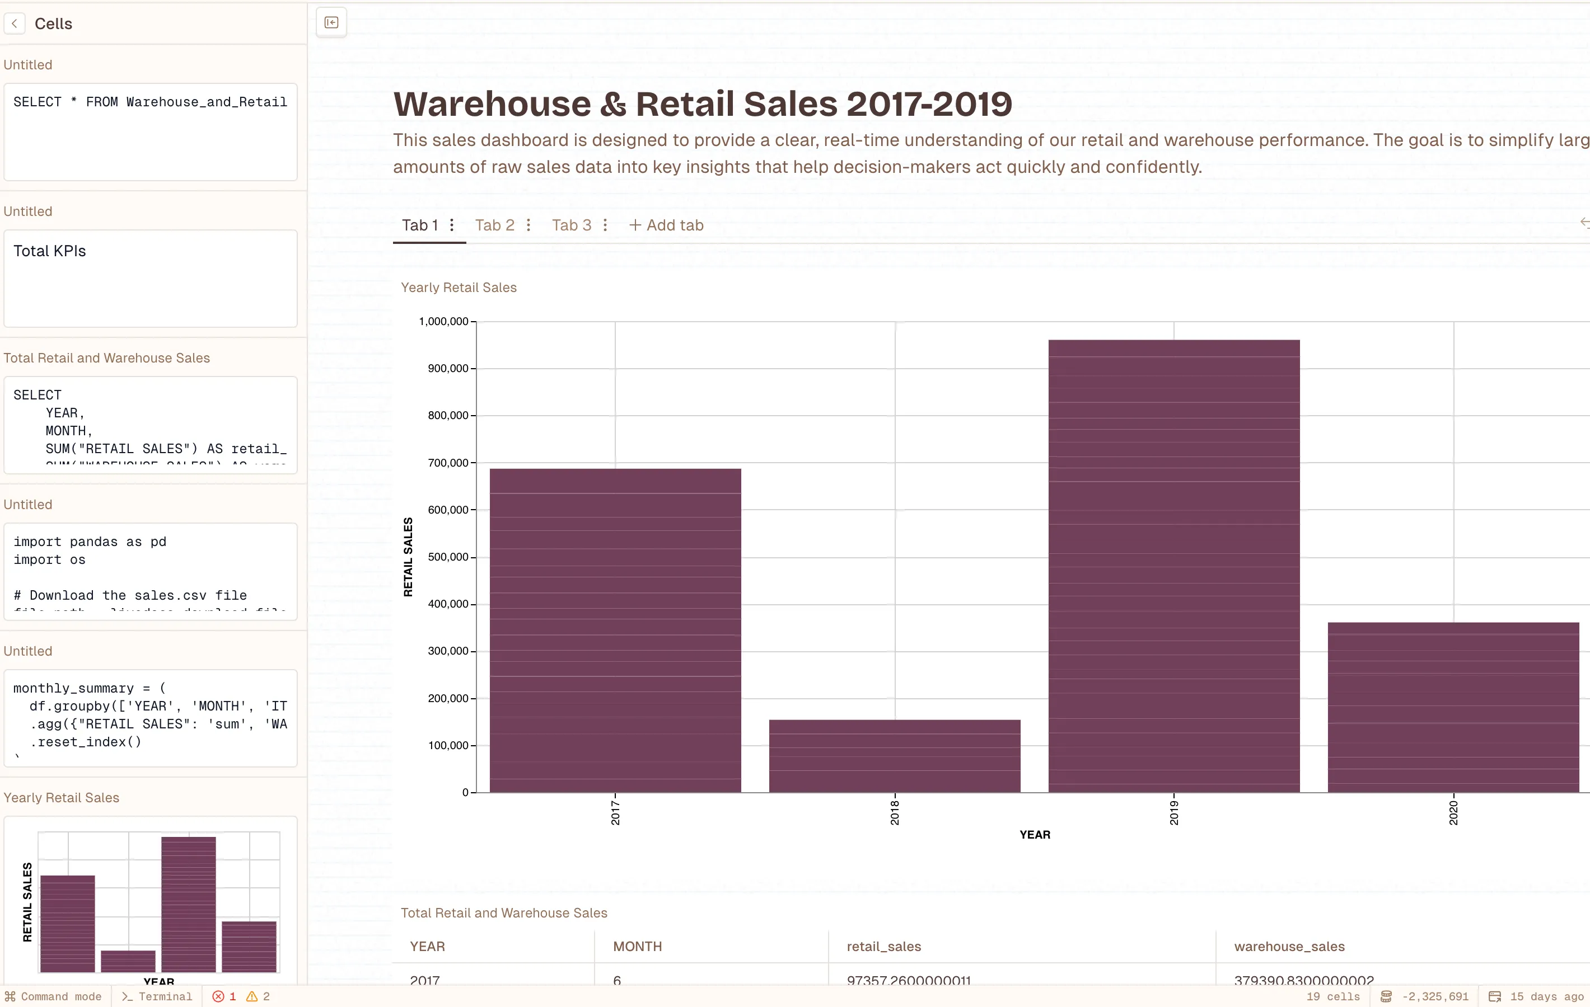
Task: Collapse the sidebar with the panel toggle icon
Action: click(x=331, y=23)
